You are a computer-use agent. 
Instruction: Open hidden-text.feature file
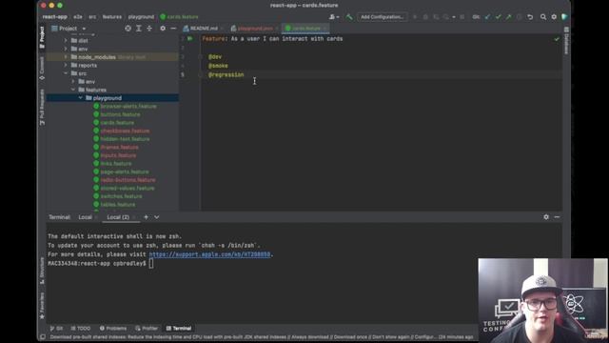click(125, 139)
